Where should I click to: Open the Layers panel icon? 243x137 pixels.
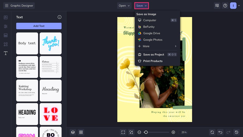point(73,132)
